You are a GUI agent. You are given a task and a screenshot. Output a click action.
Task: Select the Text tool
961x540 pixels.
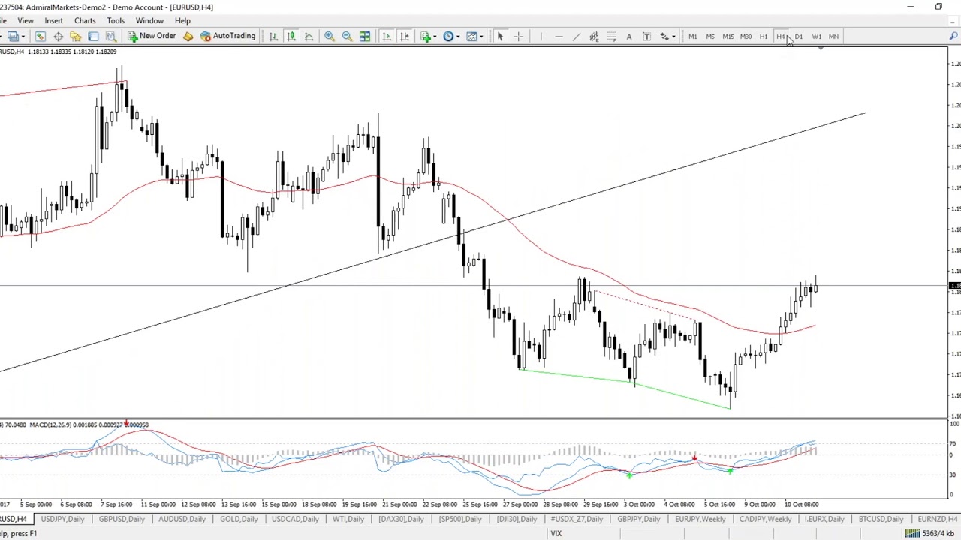629,36
